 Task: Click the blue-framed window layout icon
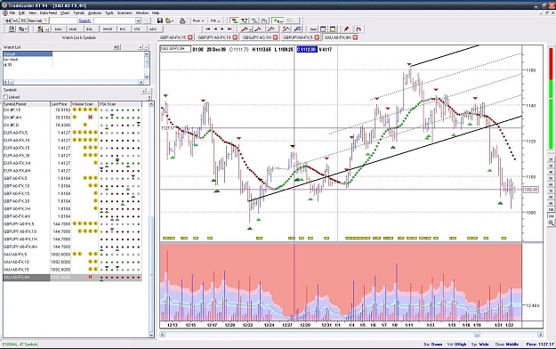tap(323, 29)
